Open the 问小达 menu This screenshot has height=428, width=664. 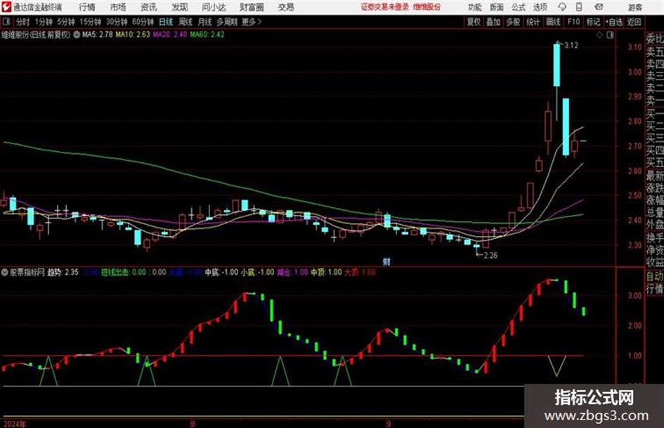214,7
